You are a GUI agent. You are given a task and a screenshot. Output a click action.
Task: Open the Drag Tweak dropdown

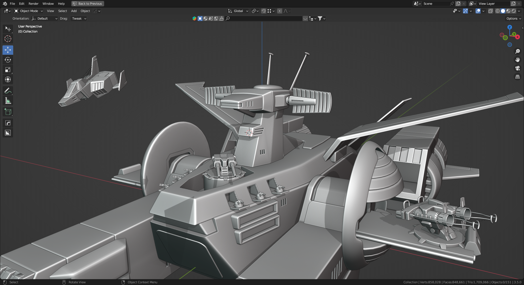click(78, 19)
